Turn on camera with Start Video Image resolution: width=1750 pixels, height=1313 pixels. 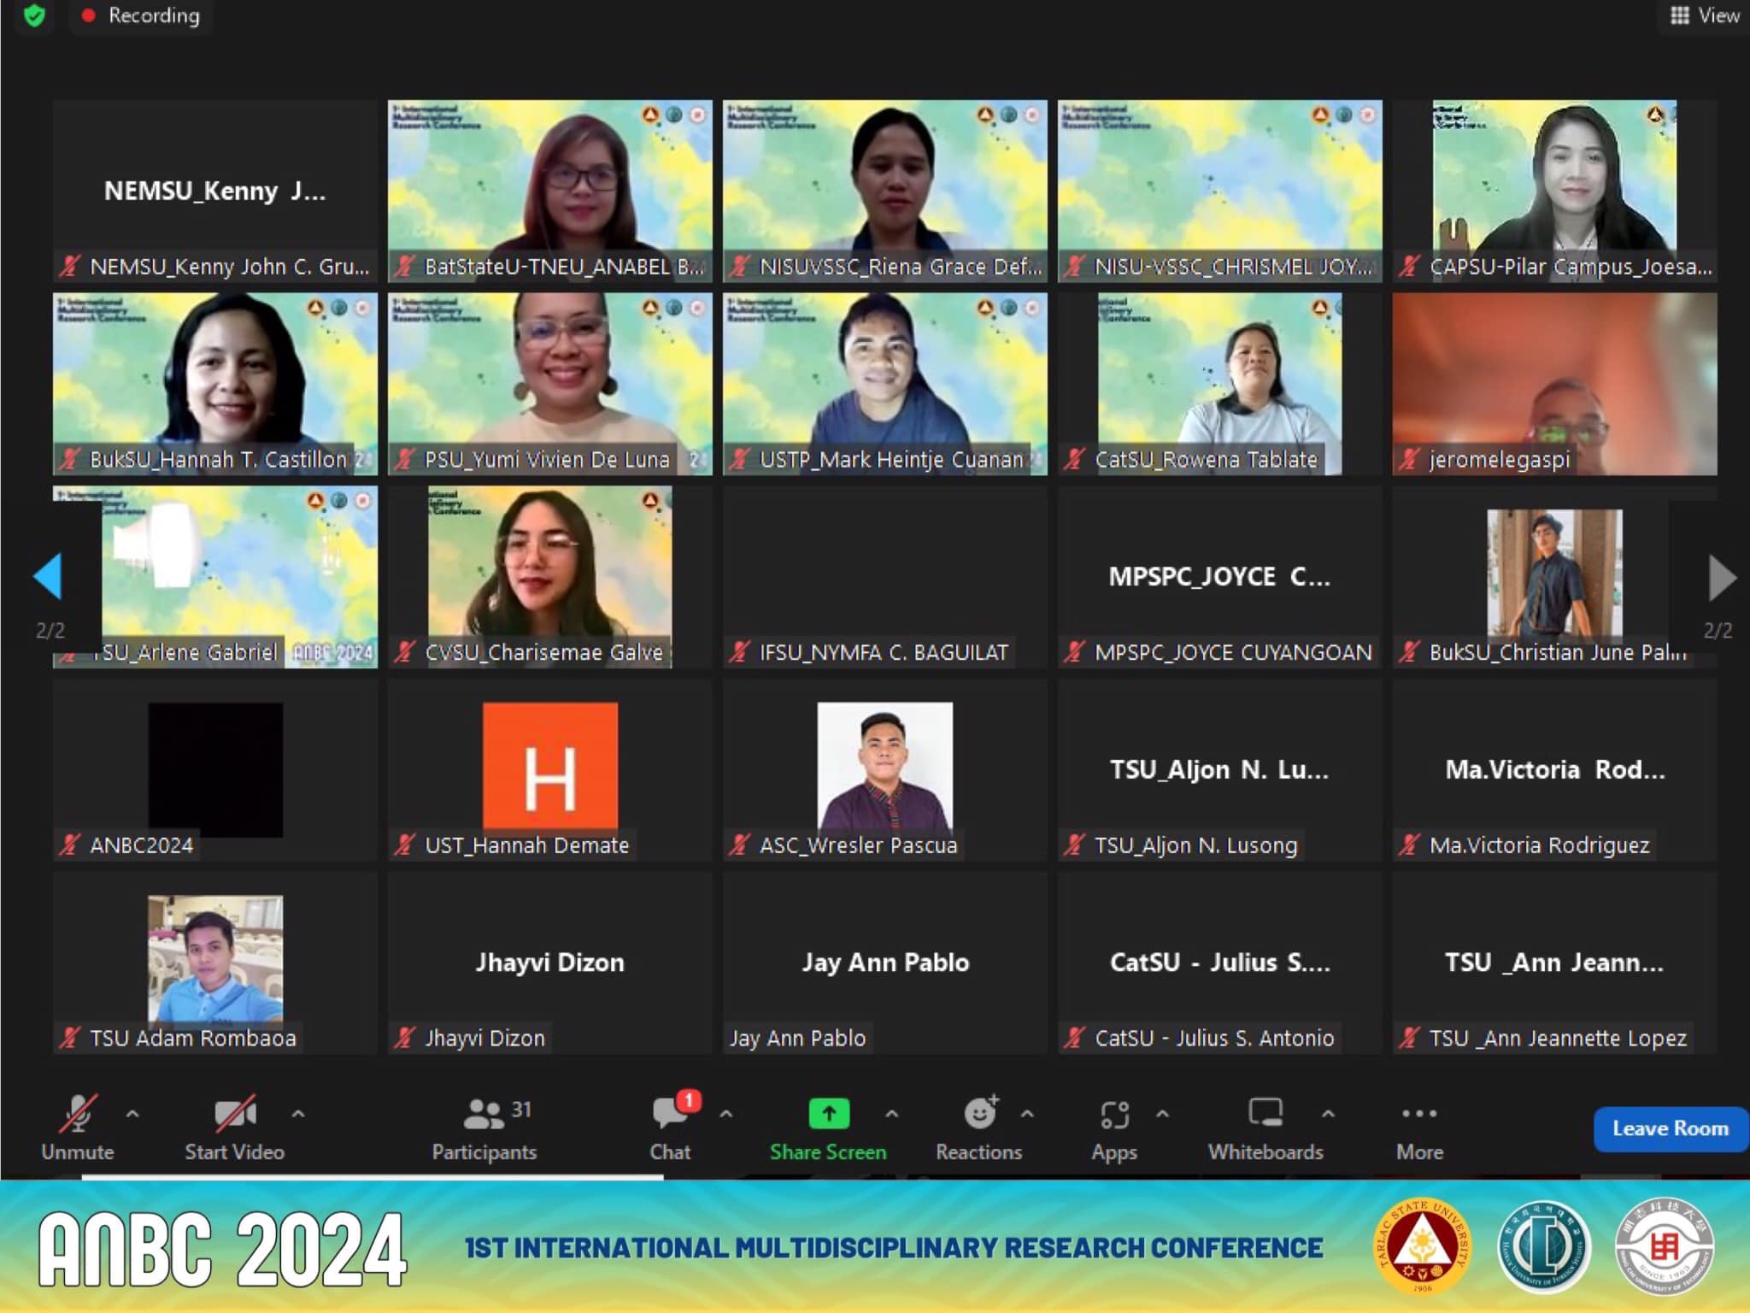pyautogui.click(x=234, y=1114)
